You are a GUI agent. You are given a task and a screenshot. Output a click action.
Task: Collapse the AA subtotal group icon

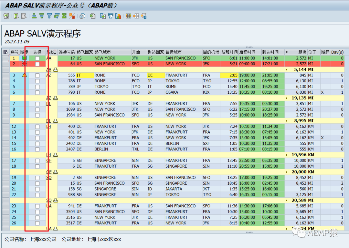point(56,70)
